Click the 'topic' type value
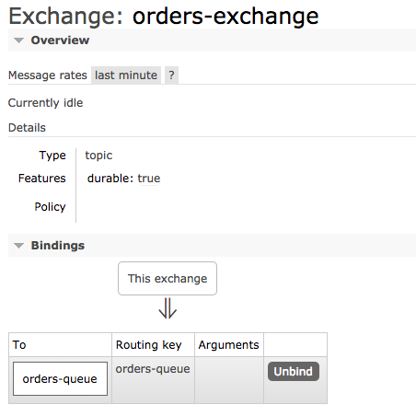Viewport: 416px width, 416px height. [x=98, y=156]
